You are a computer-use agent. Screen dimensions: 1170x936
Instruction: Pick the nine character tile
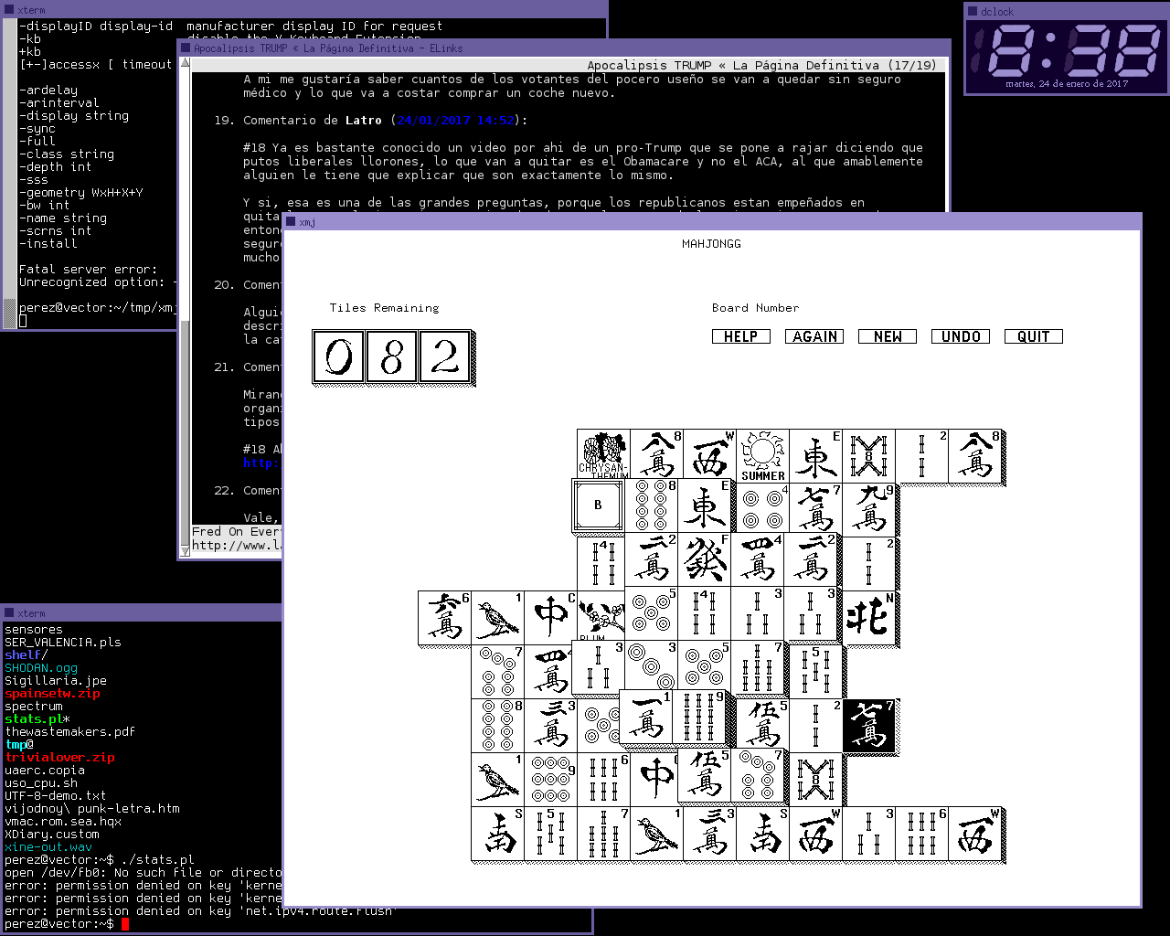click(x=868, y=508)
